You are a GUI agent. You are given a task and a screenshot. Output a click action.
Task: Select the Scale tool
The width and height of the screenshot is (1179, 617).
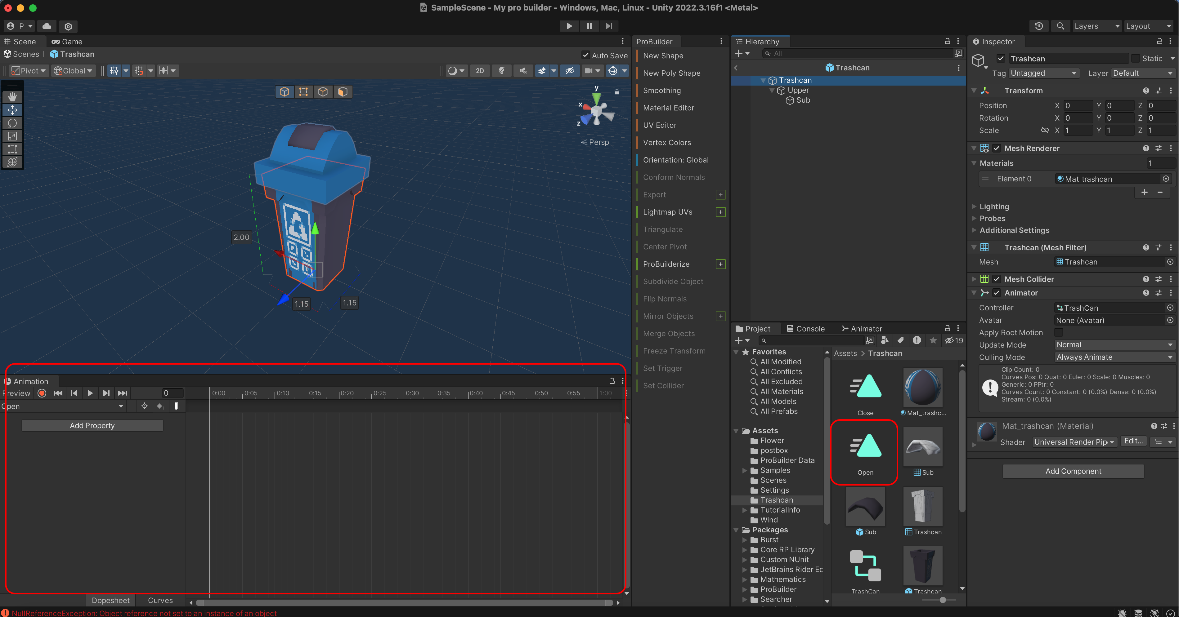pyautogui.click(x=12, y=136)
